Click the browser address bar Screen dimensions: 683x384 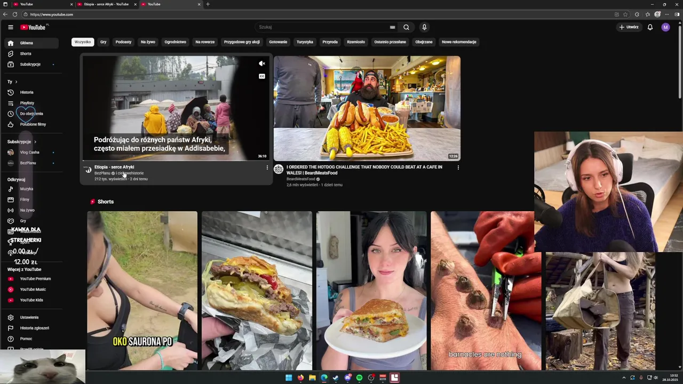click(320, 14)
